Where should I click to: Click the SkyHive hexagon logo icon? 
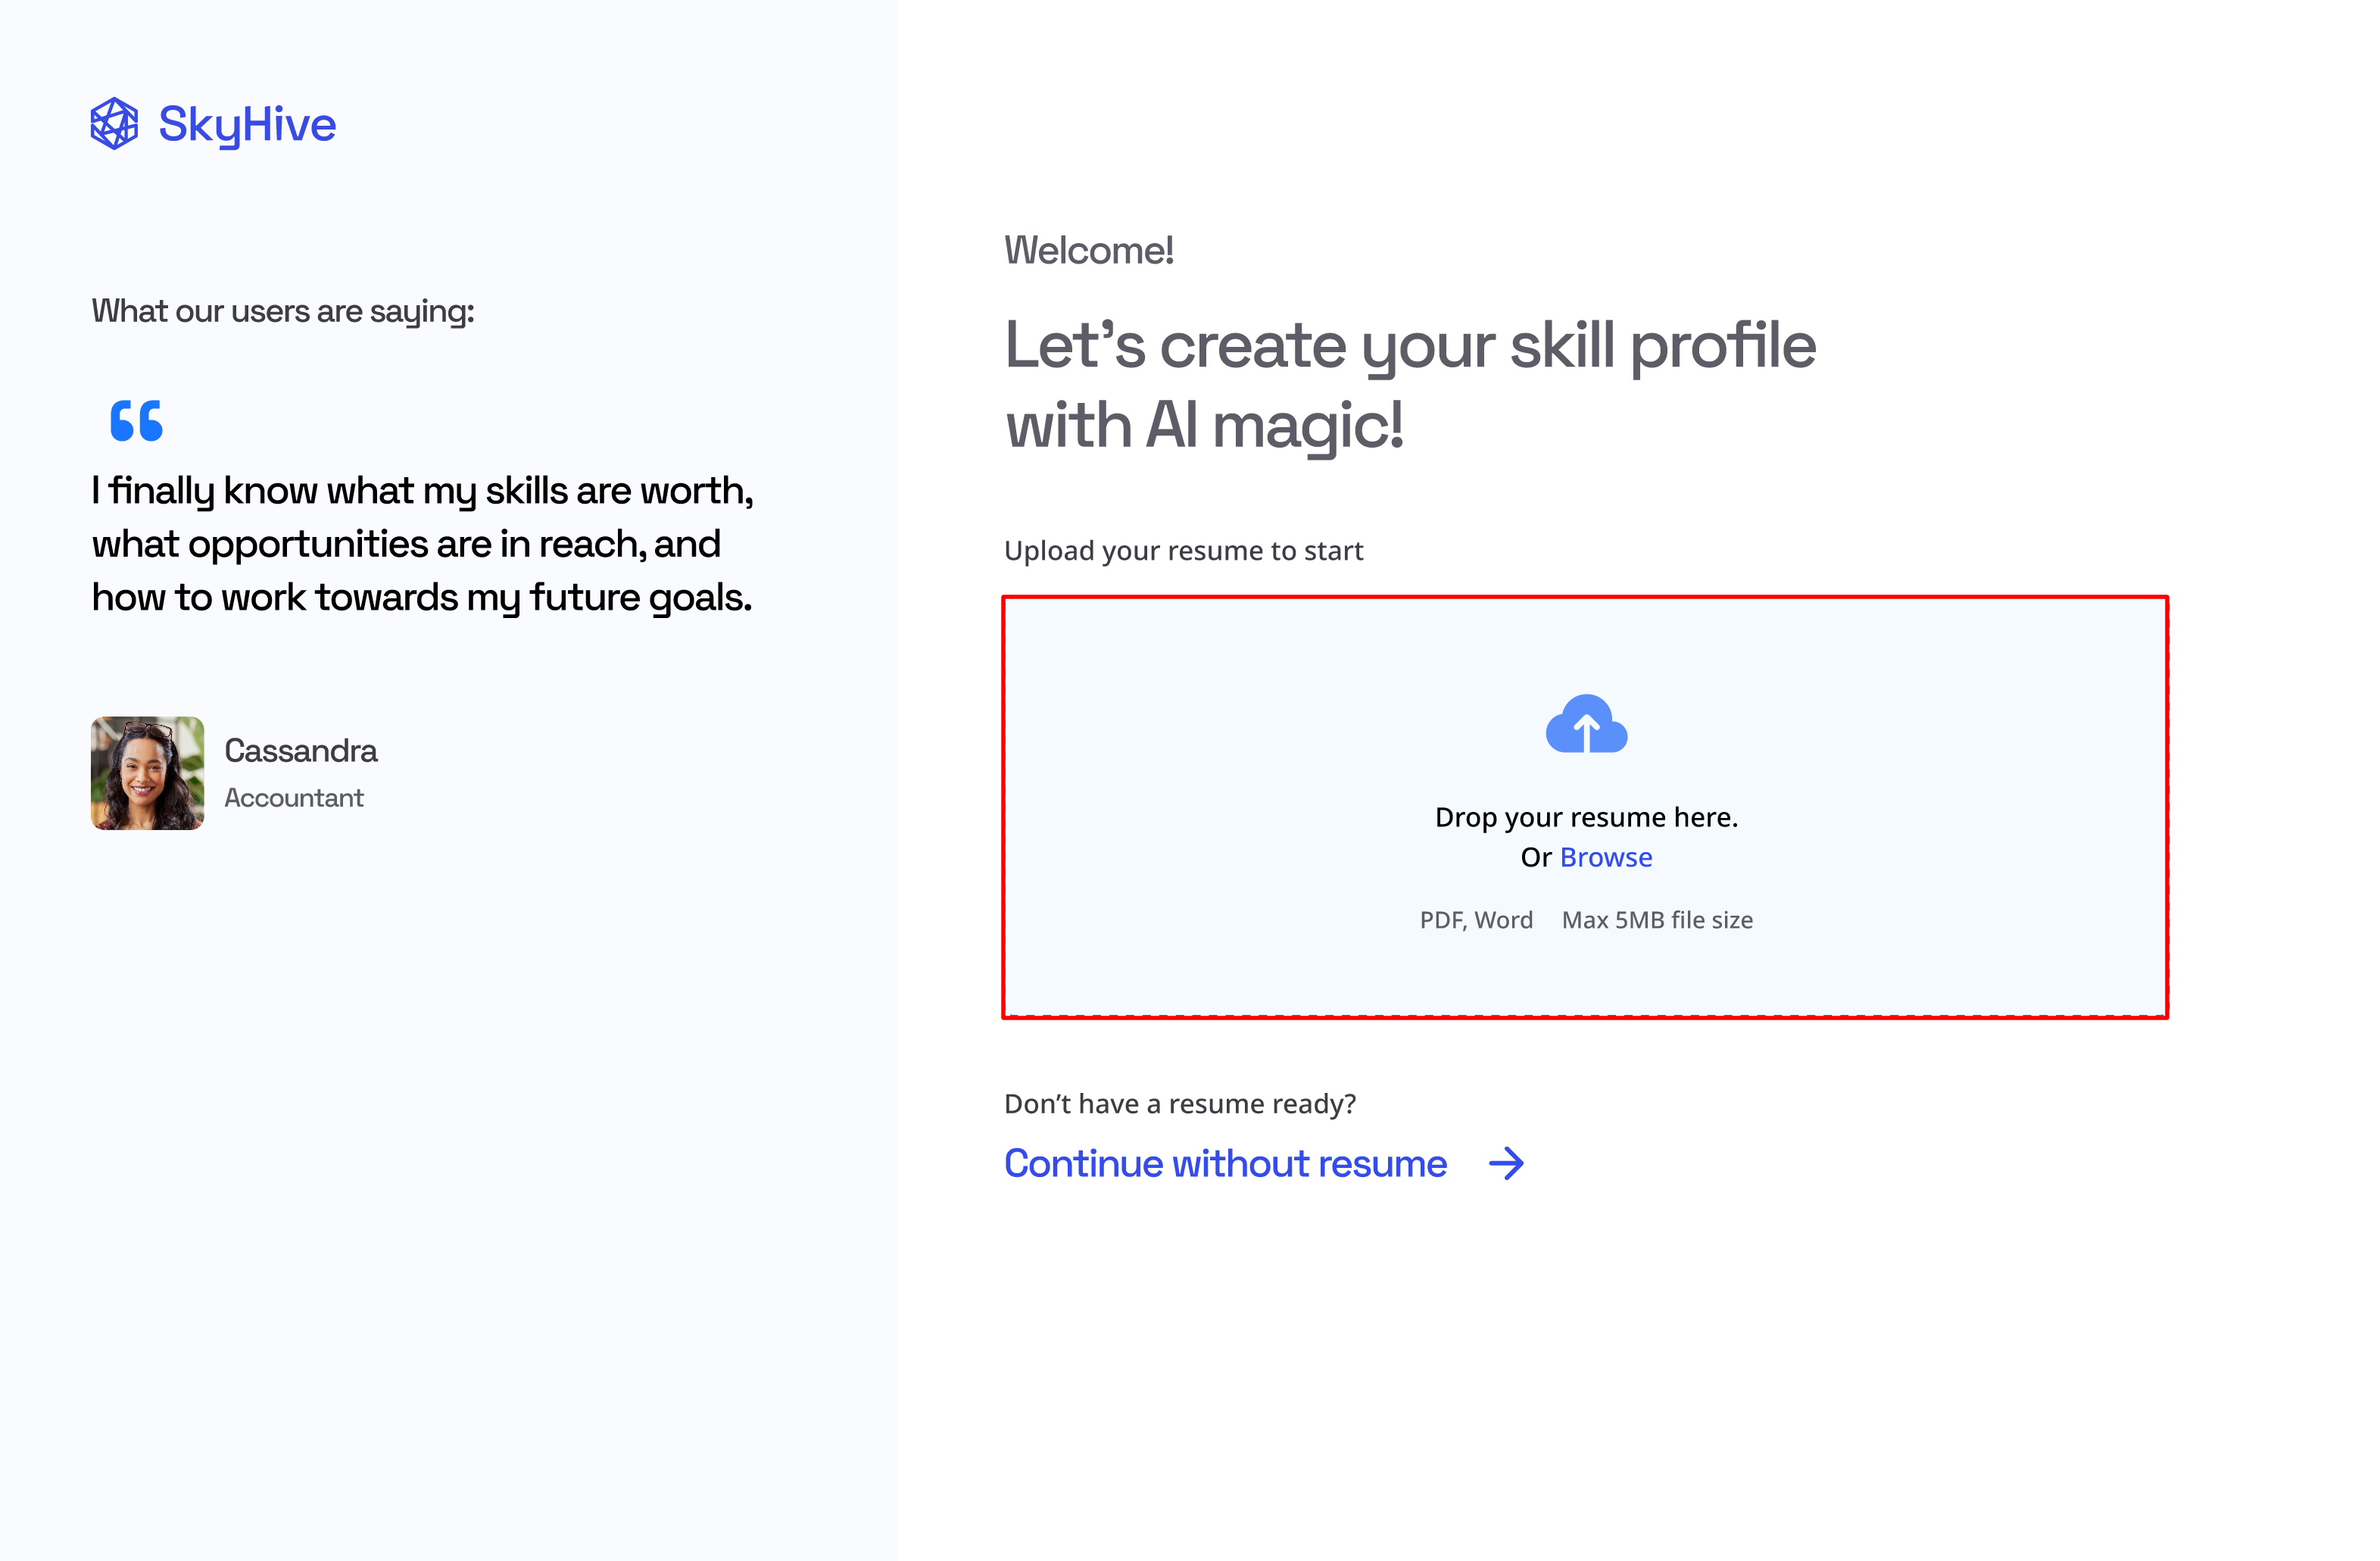coord(114,124)
